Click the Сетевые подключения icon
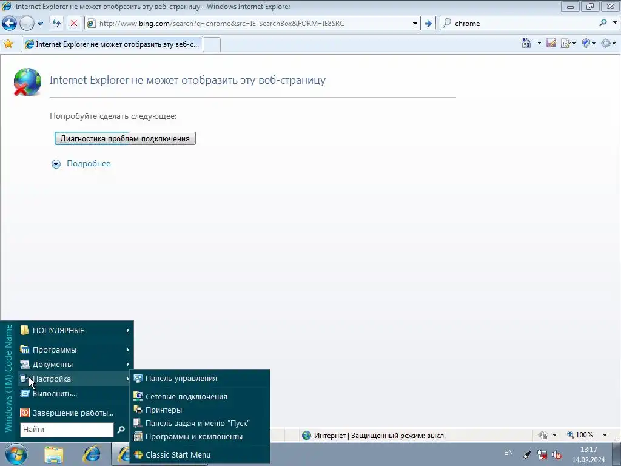The width and height of the screenshot is (621, 466). [138, 396]
